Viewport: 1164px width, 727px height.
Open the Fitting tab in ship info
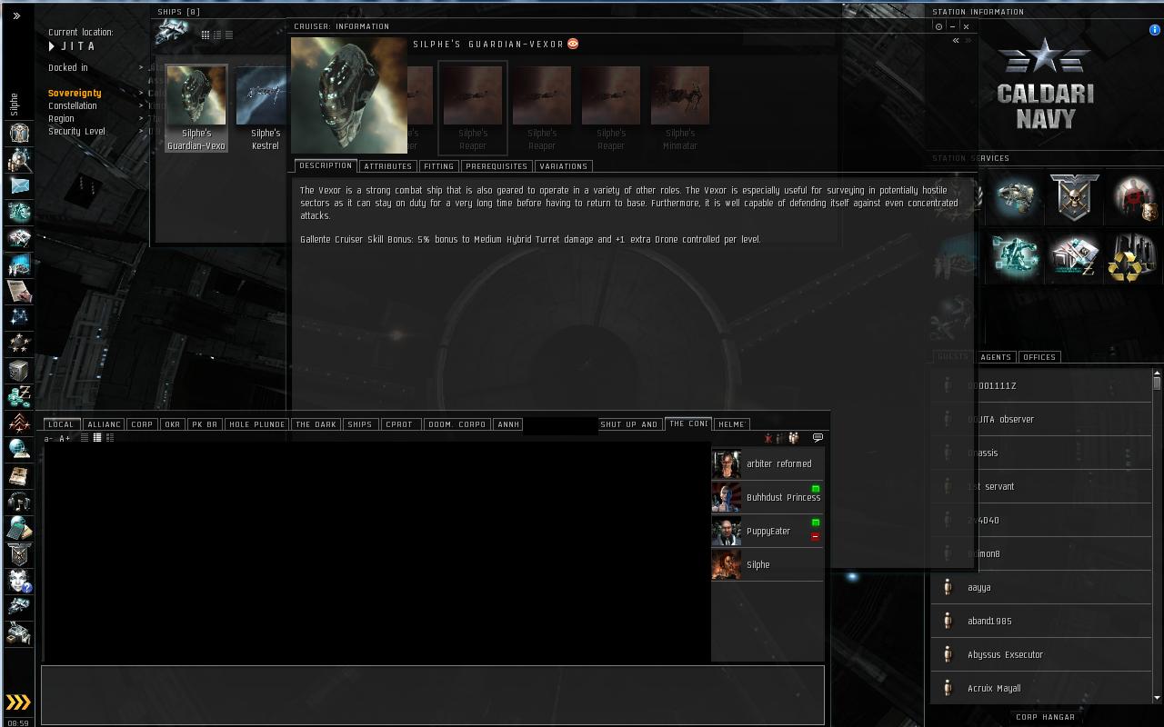pyautogui.click(x=438, y=166)
